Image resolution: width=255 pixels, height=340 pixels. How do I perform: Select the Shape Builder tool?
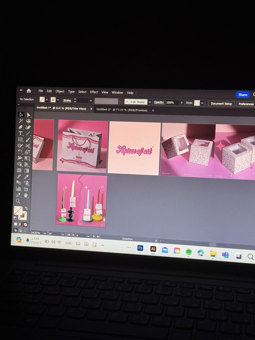pos(20,164)
